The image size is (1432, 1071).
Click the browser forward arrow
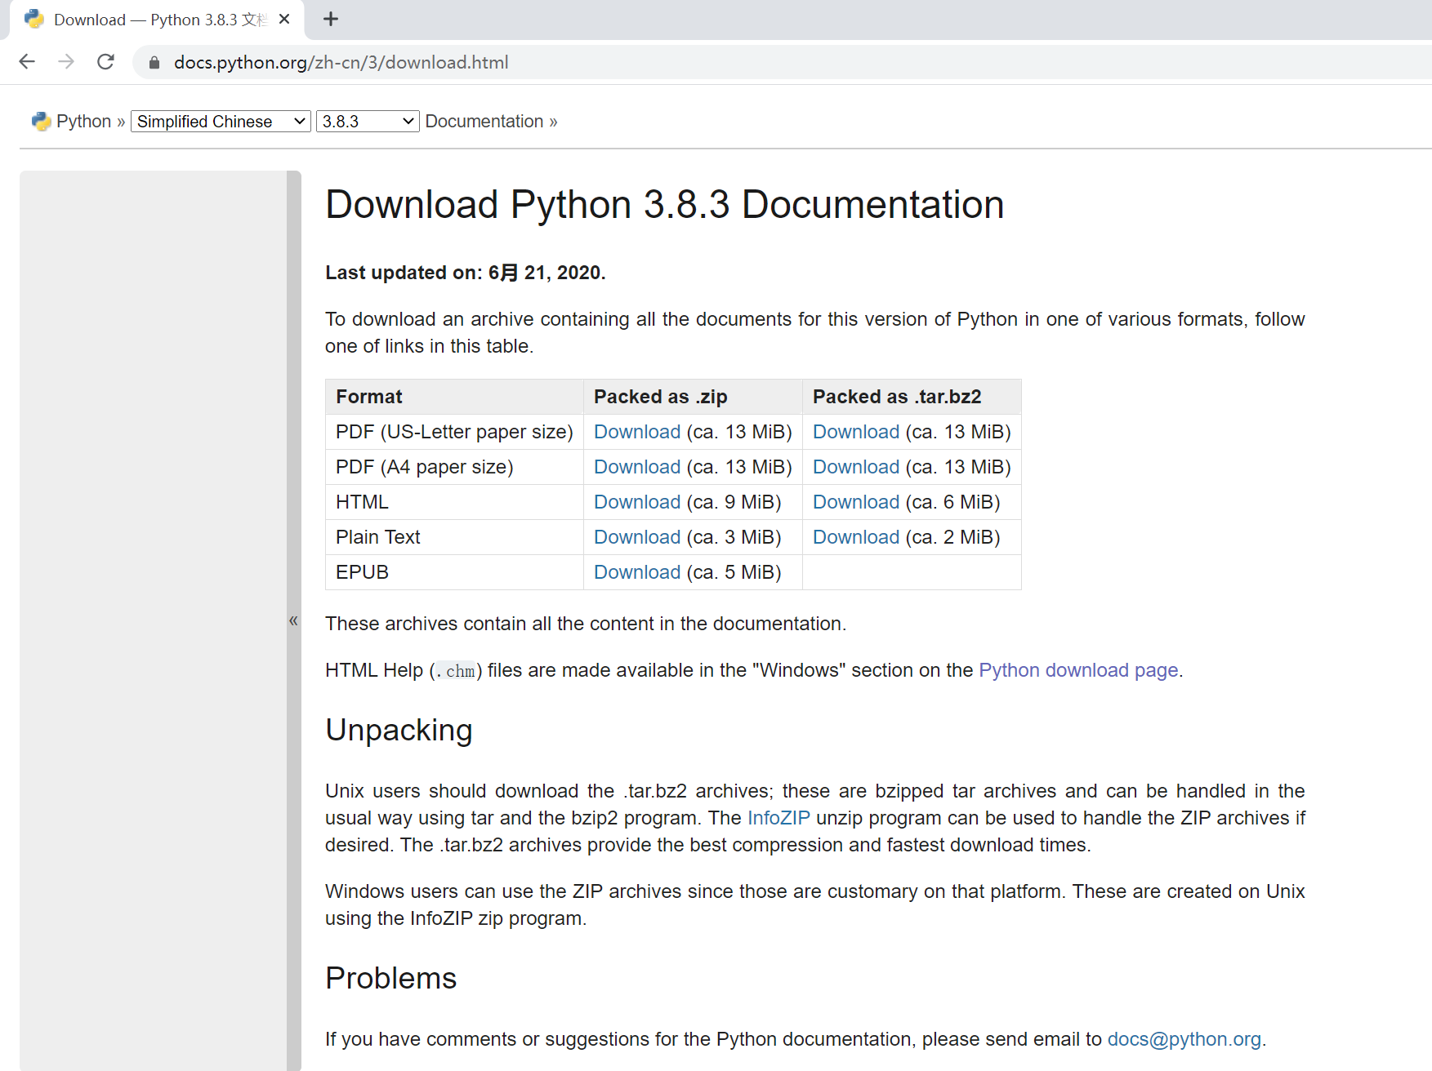point(66,62)
